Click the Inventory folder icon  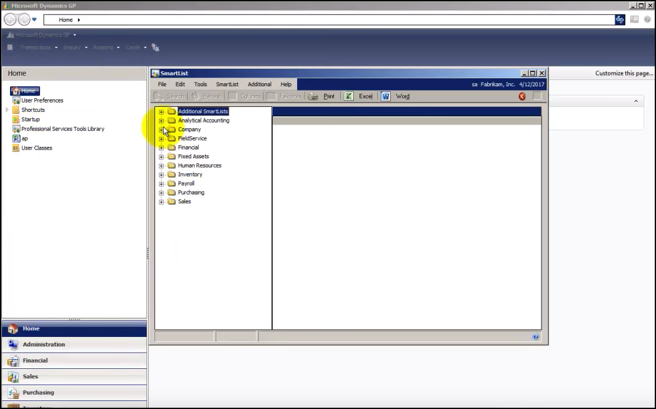click(171, 174)
